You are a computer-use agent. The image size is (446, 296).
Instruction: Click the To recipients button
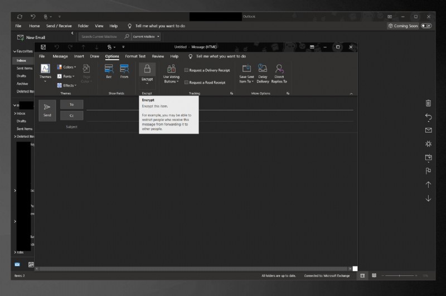71,104
